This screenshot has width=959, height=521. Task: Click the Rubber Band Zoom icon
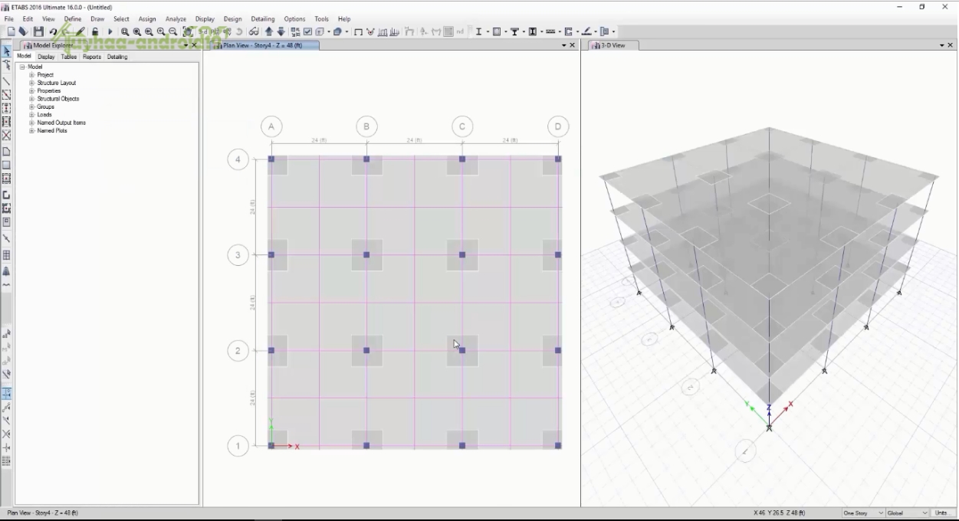click(x=125, y=31)
